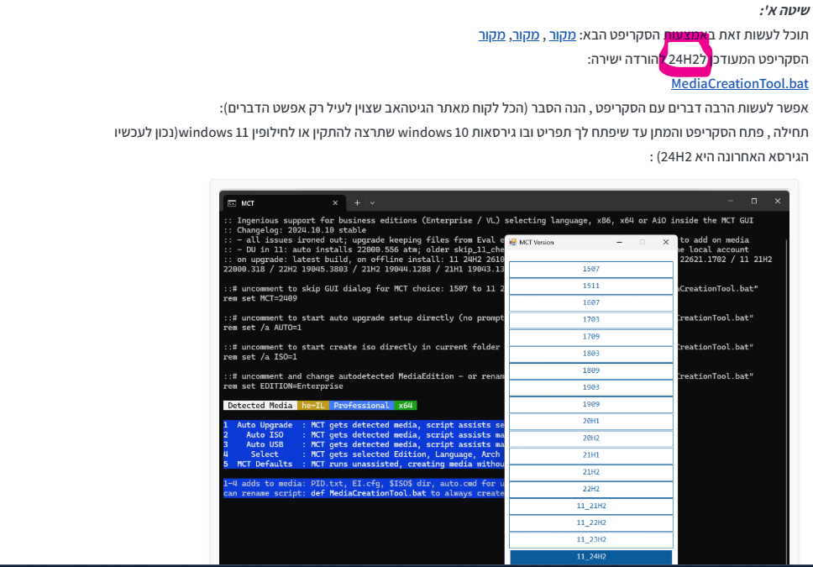
Task: Click the circled 24H2 text
Action: 684,59
